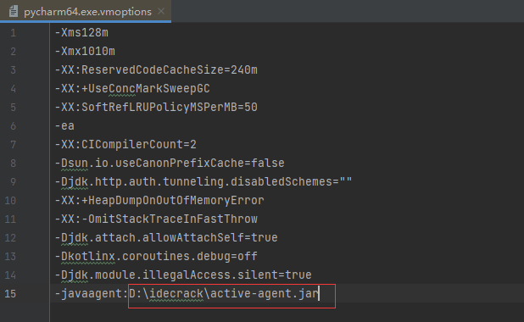Click the +UseConcMarkSweepGC line
This screenshot has height=322, width=524.
click(x=132, y=89)
